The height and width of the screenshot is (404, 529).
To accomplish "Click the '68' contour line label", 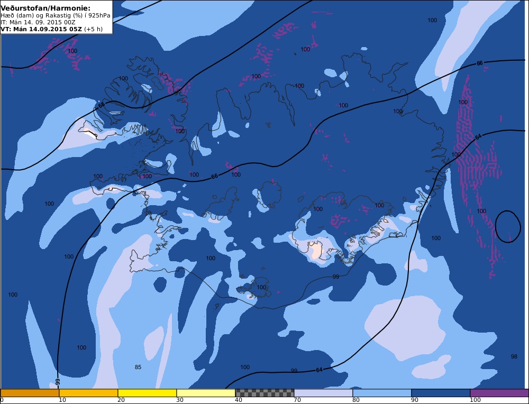I will click(x=102, y=105).
